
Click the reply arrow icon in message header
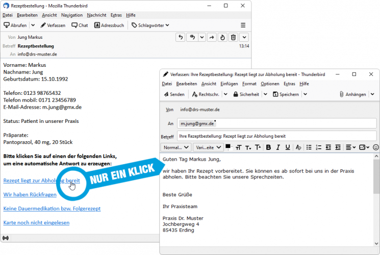pos(181,37)
